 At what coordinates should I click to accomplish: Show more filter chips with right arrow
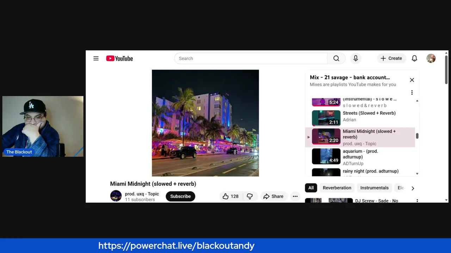pos(413,188)
